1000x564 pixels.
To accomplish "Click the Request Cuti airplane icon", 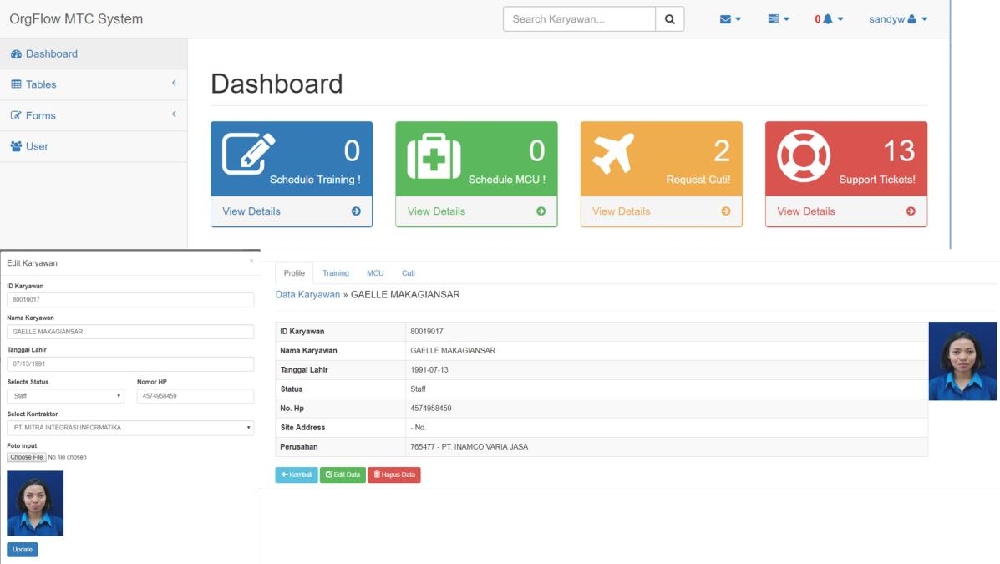I will 613,153.
